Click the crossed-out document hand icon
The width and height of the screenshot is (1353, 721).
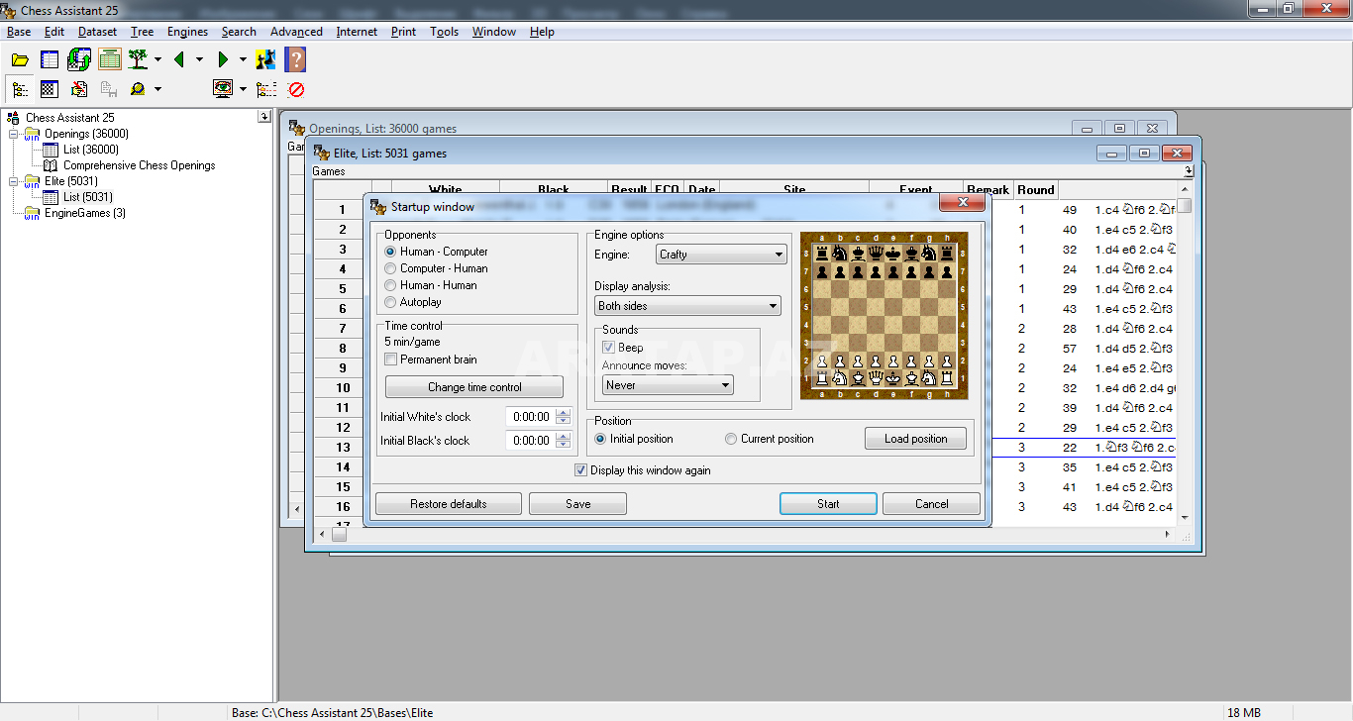pos(79,89)
